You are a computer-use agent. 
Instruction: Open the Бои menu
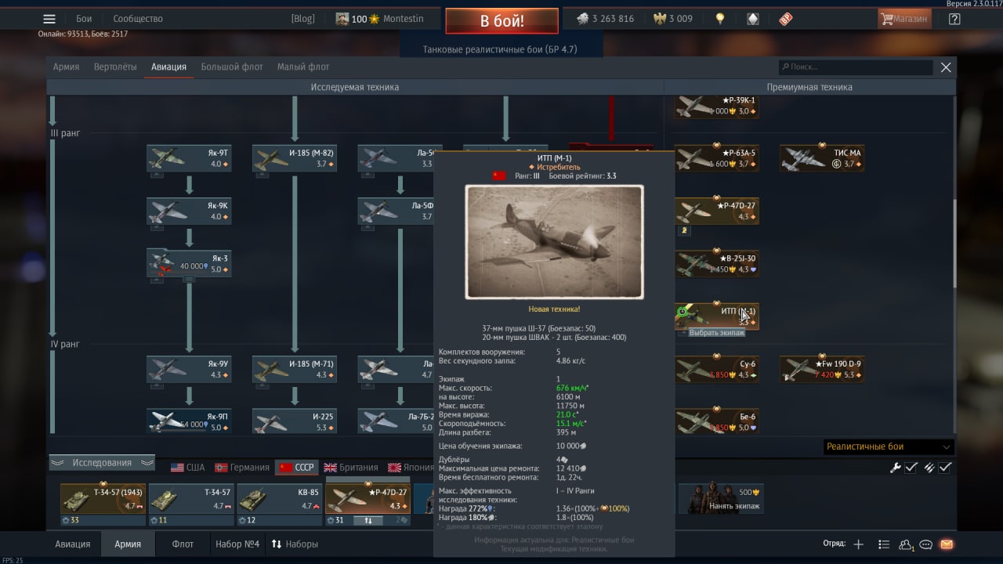[84, 19]
